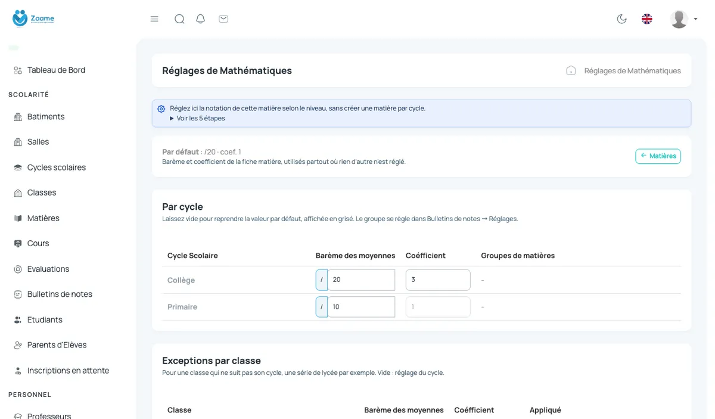
Task: Click the 'Par cycle' section heading
Action: pyautogui.click(x=182, y=207)
